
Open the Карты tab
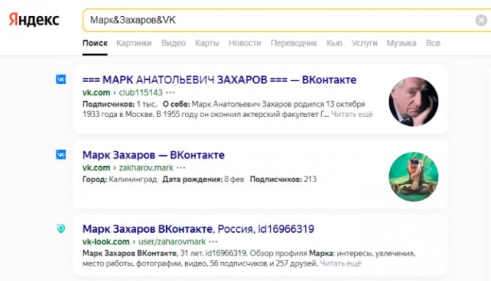(207, 43)
